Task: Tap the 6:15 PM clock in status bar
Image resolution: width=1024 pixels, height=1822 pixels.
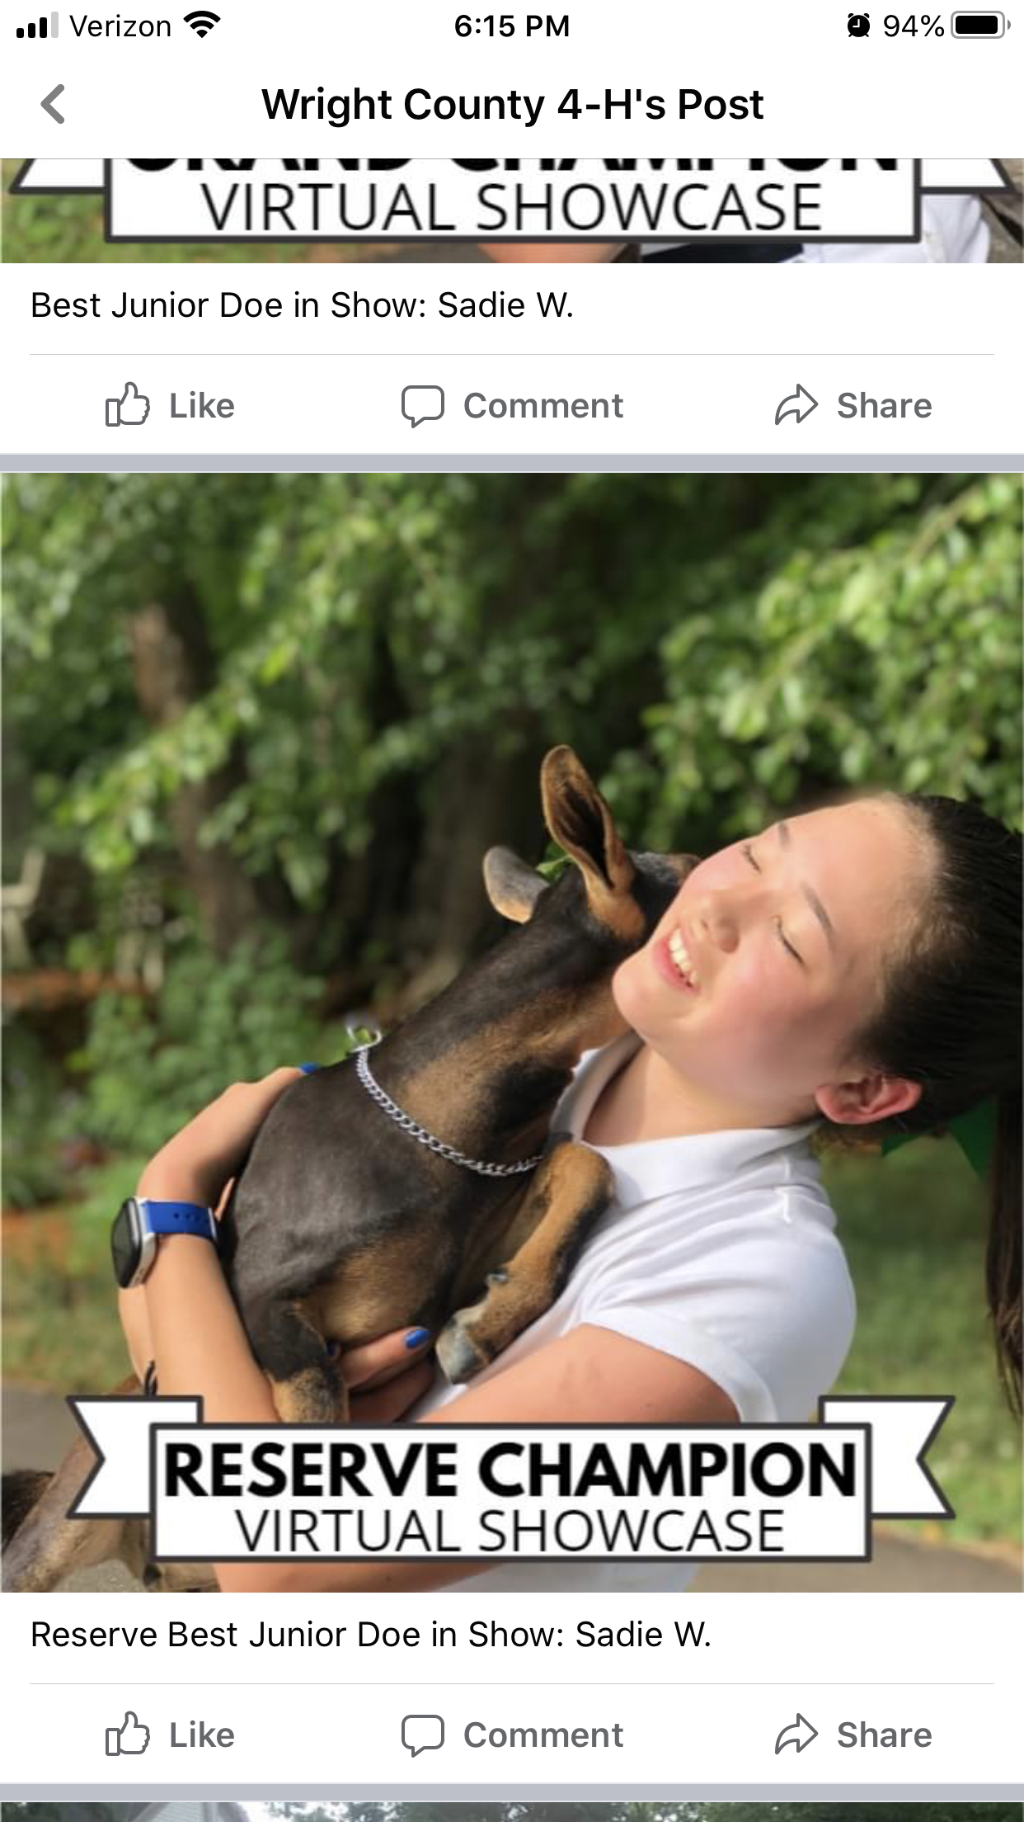Action: pos(512,26)
